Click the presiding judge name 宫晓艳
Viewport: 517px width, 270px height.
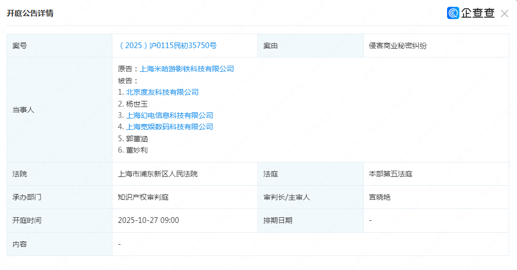tap(379, 197)
